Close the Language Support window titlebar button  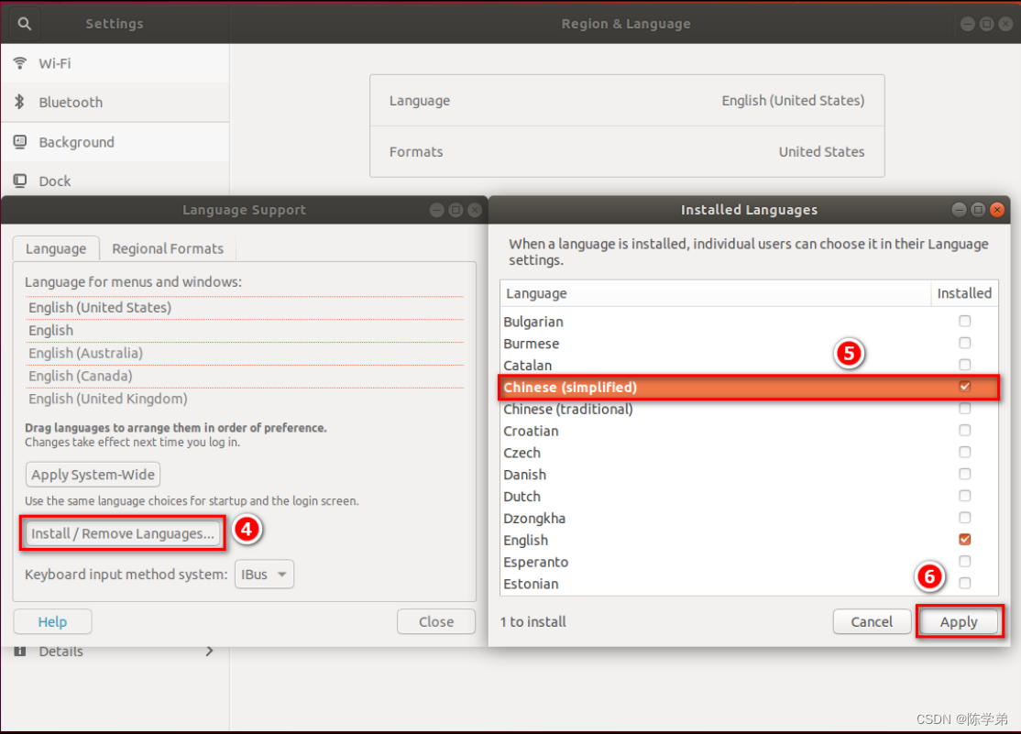[x=475, y=210]
